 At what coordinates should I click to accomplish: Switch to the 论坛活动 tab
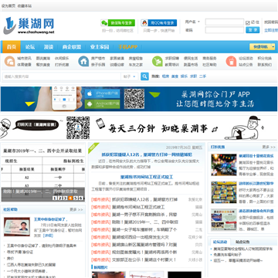[220, 242]
